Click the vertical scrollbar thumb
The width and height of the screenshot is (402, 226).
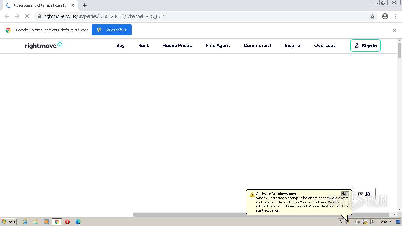point(399,50)
